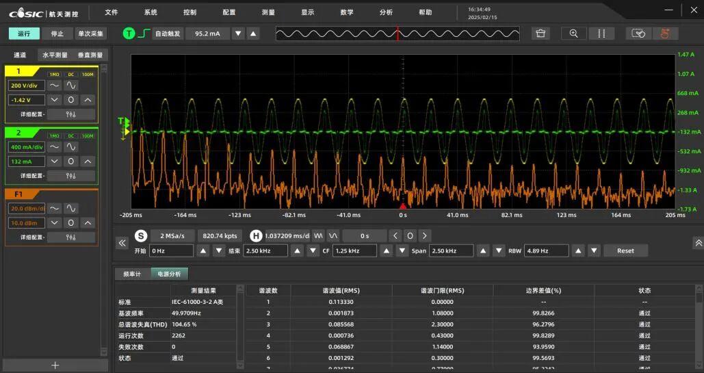Open the 测量 menu

click(268, 12)
